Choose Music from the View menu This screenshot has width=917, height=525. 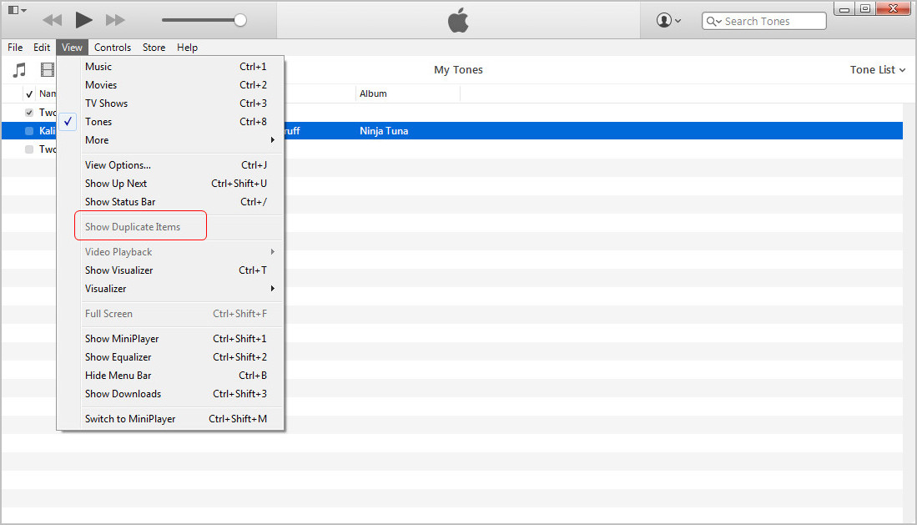(171, 67)
